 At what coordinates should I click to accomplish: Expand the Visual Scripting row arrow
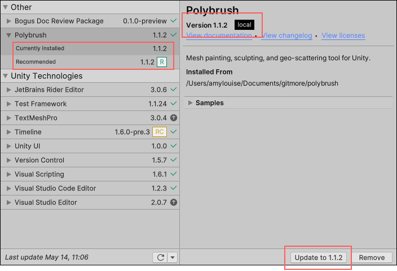(9, 174)
